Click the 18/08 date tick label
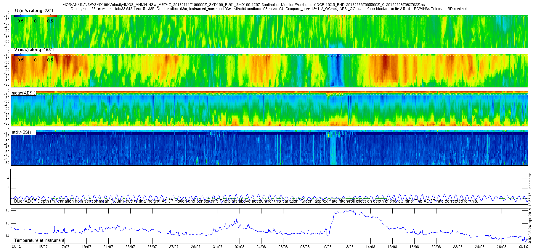The width and height of the screenshot is (533, 251). pos(414,247)
